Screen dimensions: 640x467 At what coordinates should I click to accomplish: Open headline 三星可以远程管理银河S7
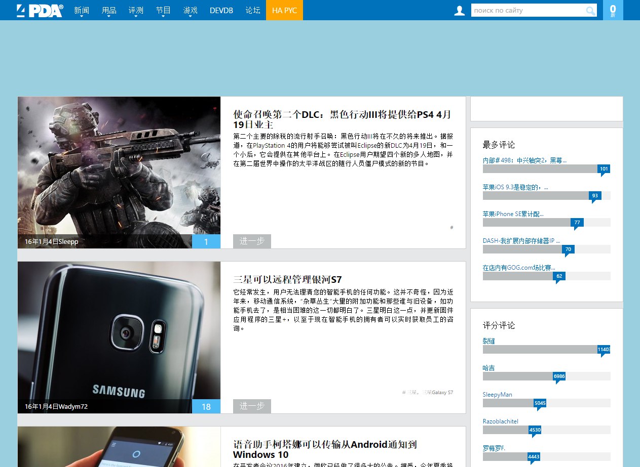(287, 279)
